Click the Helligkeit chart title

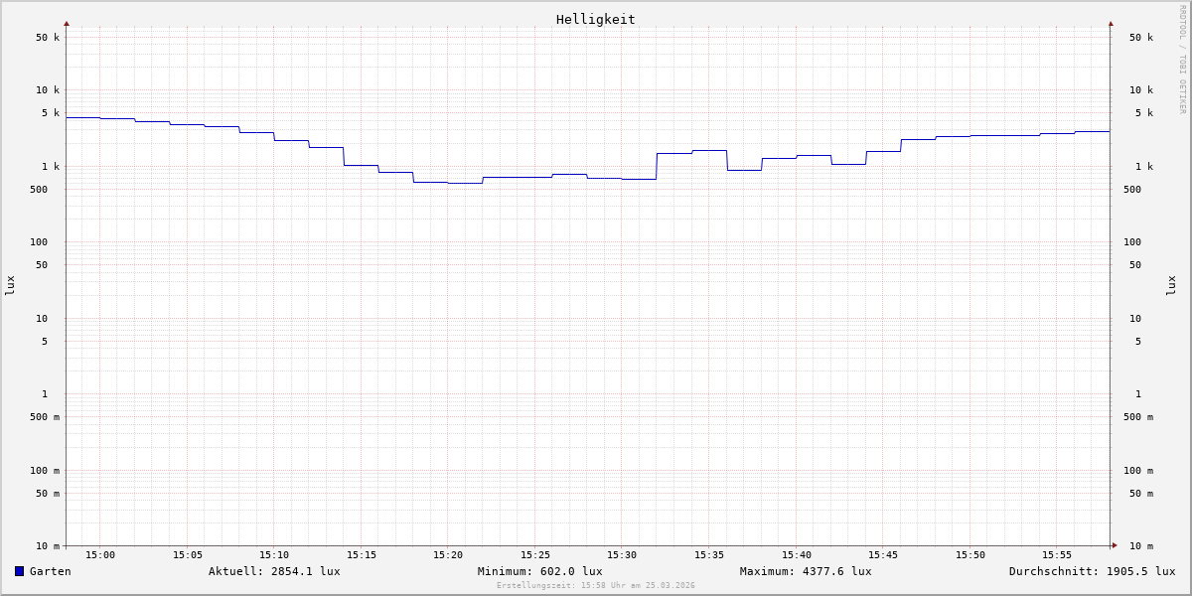coord(595,19)
